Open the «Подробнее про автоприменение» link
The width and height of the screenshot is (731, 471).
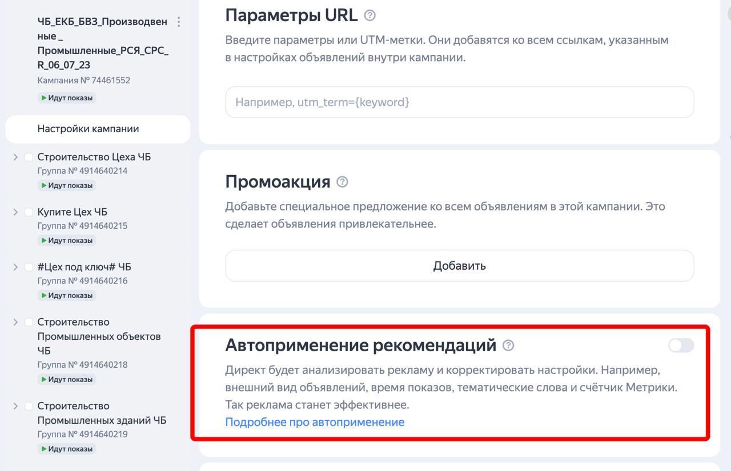[314, 421]
